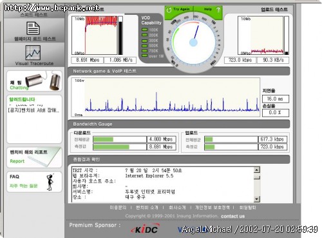Click the Network game latency graph
The height and width of the screenshot is (238, 322).
point(166,97)
